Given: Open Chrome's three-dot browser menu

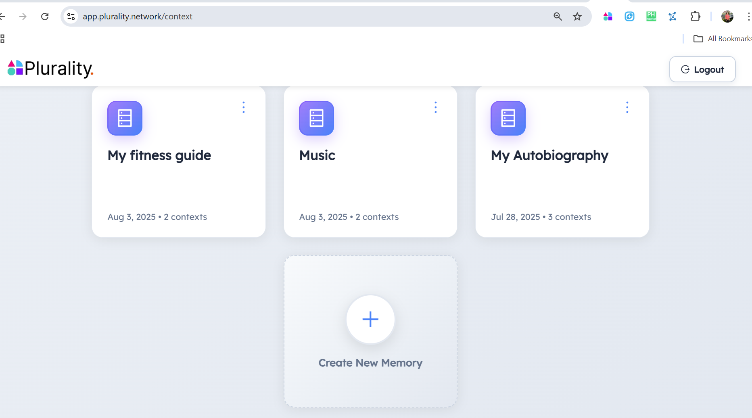Looking at the screenshot, I should [x=749, y=16].
